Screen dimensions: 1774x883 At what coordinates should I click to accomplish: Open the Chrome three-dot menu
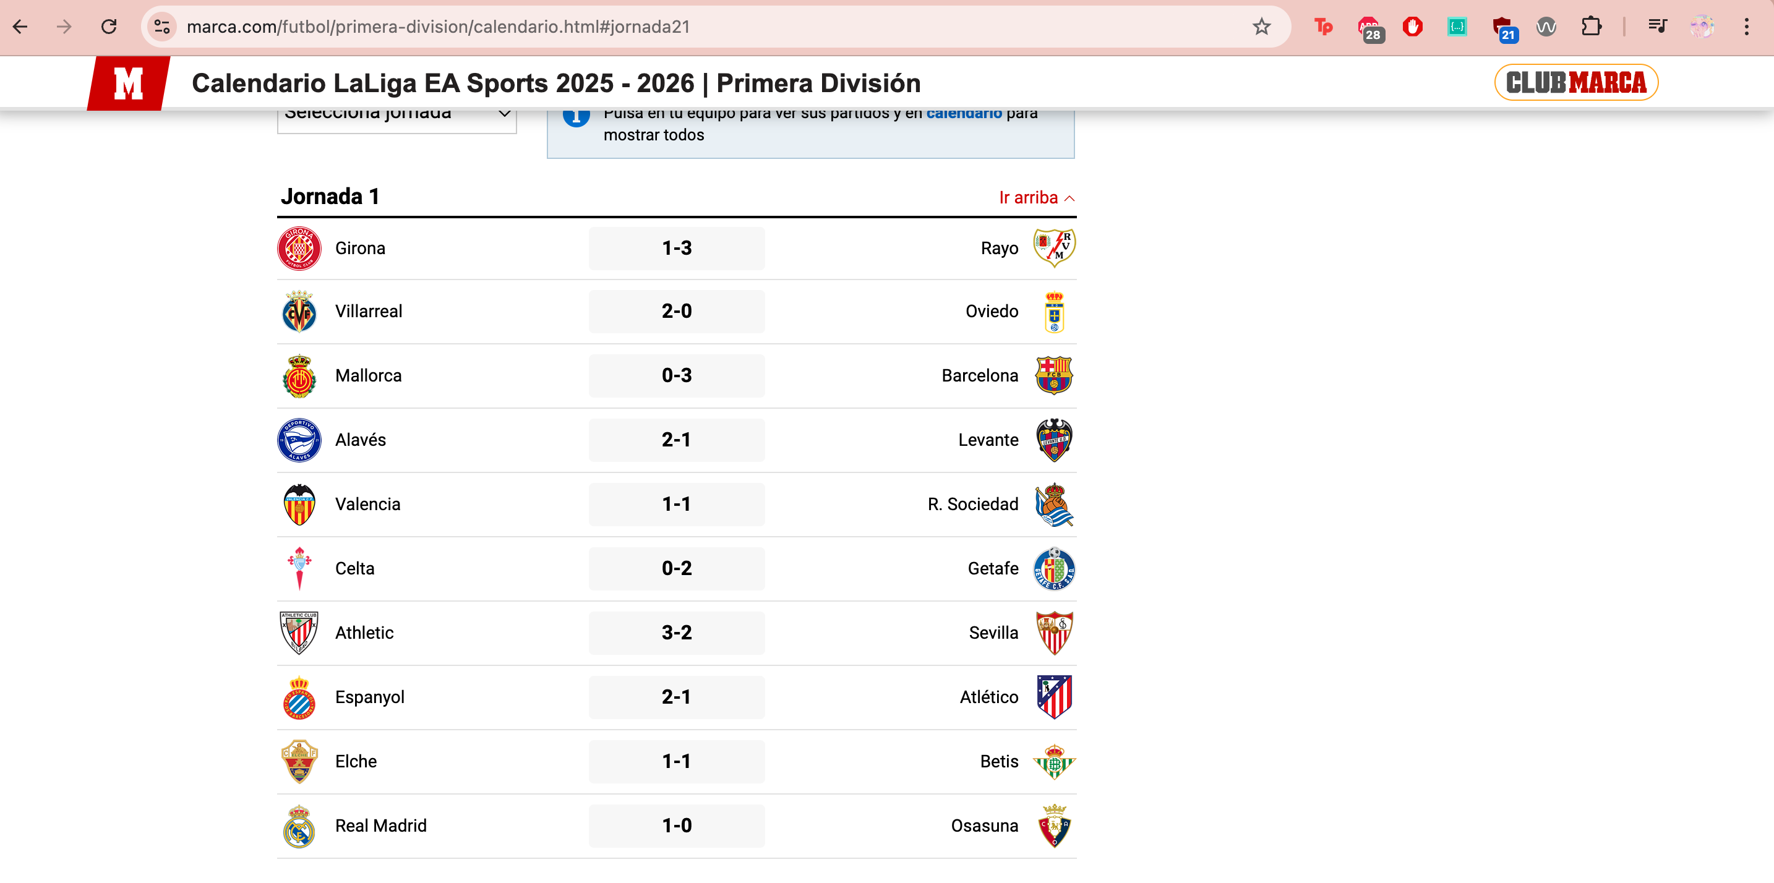pos(1746,27)
